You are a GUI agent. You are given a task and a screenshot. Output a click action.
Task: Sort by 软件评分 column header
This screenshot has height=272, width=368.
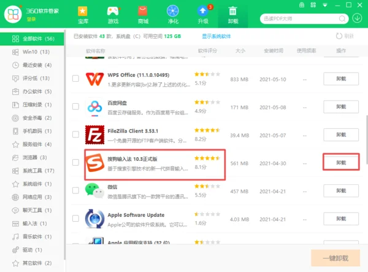[x=208, y=50]
